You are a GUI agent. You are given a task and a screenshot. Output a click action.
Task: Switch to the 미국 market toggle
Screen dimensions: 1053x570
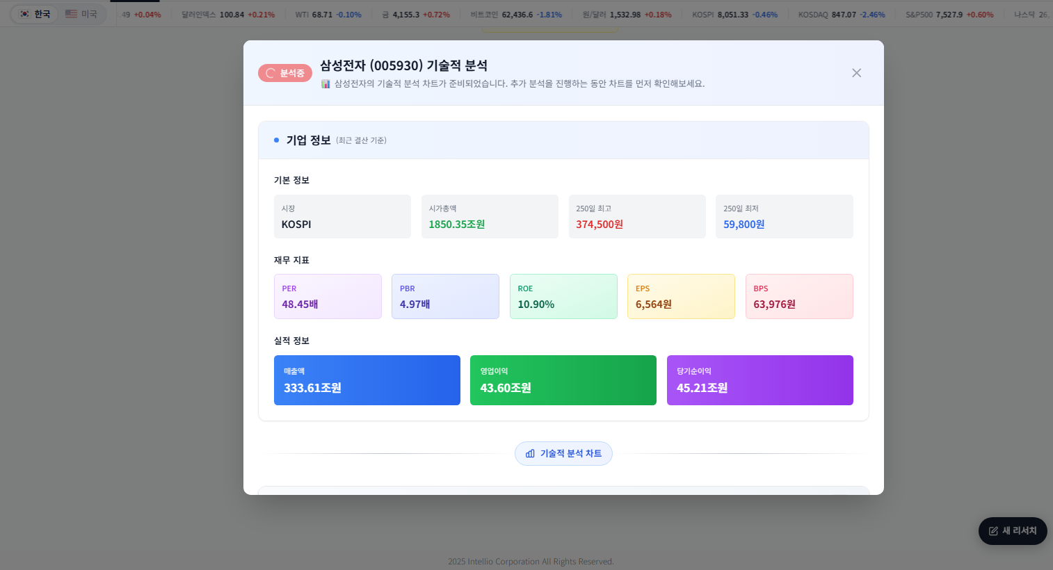(x=81, y=14)
